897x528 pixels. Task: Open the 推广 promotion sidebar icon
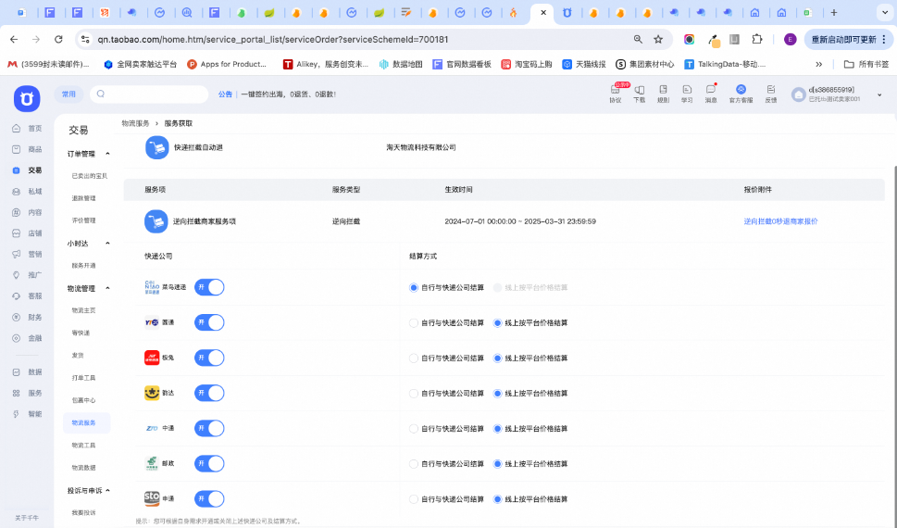coord(16,275)
